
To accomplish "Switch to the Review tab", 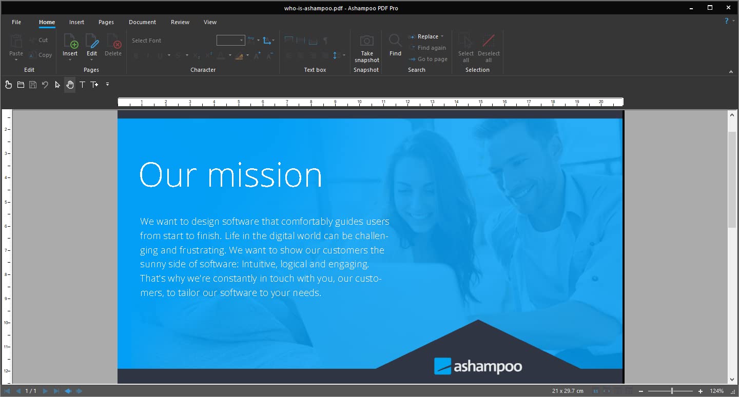I will [x=180, y=22].
